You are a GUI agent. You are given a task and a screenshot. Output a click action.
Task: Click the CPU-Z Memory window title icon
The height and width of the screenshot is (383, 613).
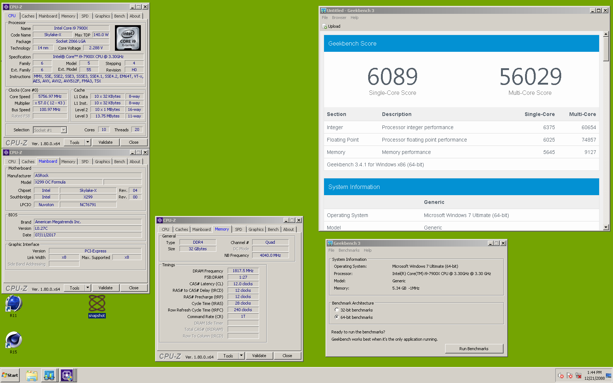pos(160,220)
